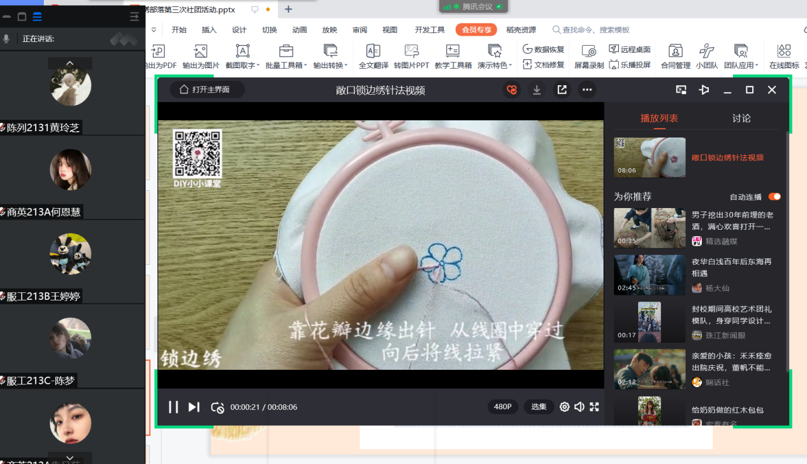Screen dimensions: 807x464
Task: Add a new WPS document tab
Action: (x=288, y=9)
